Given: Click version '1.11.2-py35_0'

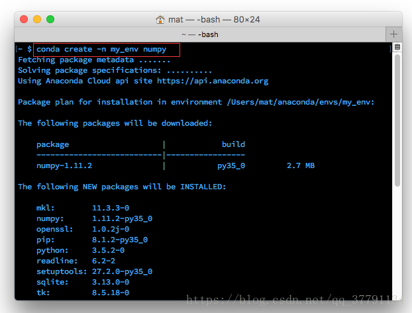Looking at the screenshot, I should tap(122, 219).
